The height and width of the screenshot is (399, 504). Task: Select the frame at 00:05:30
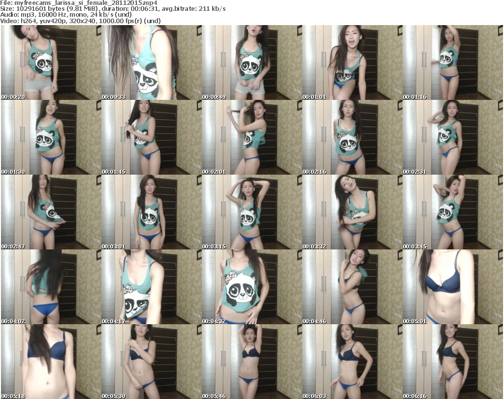point(152,362)
